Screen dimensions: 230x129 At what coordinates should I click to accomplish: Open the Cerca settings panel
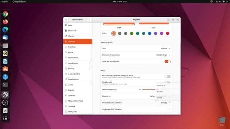pos(78,52)
